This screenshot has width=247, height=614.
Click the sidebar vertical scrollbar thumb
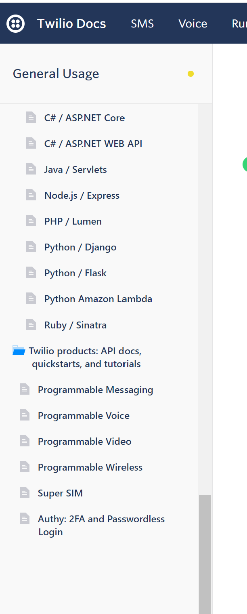(205, 553)
